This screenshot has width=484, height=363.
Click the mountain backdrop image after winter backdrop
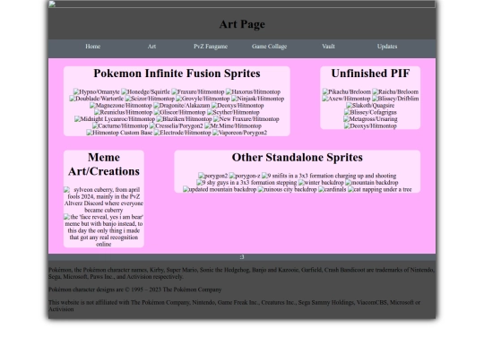click(x=372, y=183)
